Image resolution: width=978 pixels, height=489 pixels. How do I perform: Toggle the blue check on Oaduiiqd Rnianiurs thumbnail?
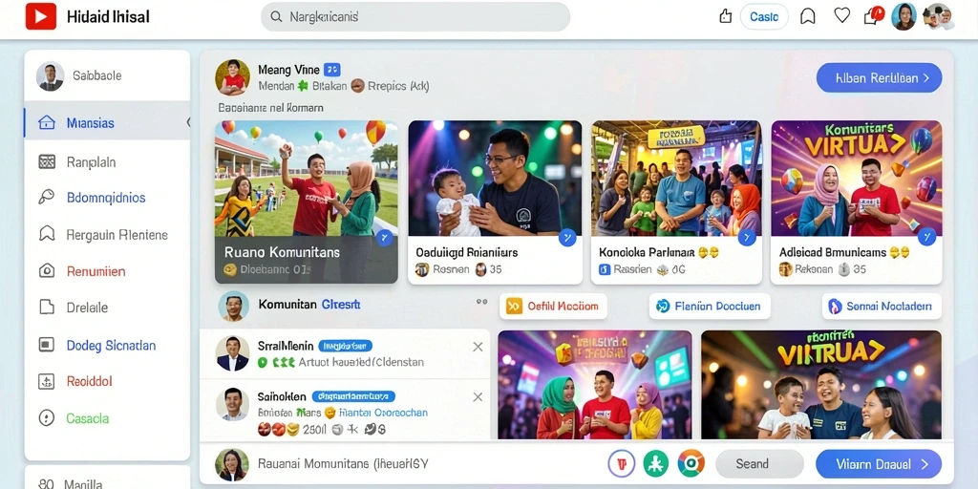pyautogui.click(x=567, y=237)
